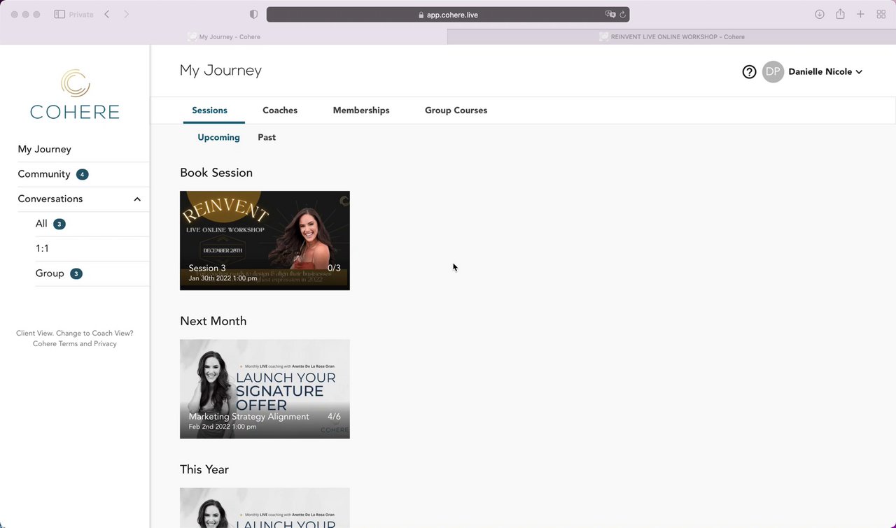
Task: Click the translate icon in address bar
Action: pyautogui.click(x=610, y=14)
